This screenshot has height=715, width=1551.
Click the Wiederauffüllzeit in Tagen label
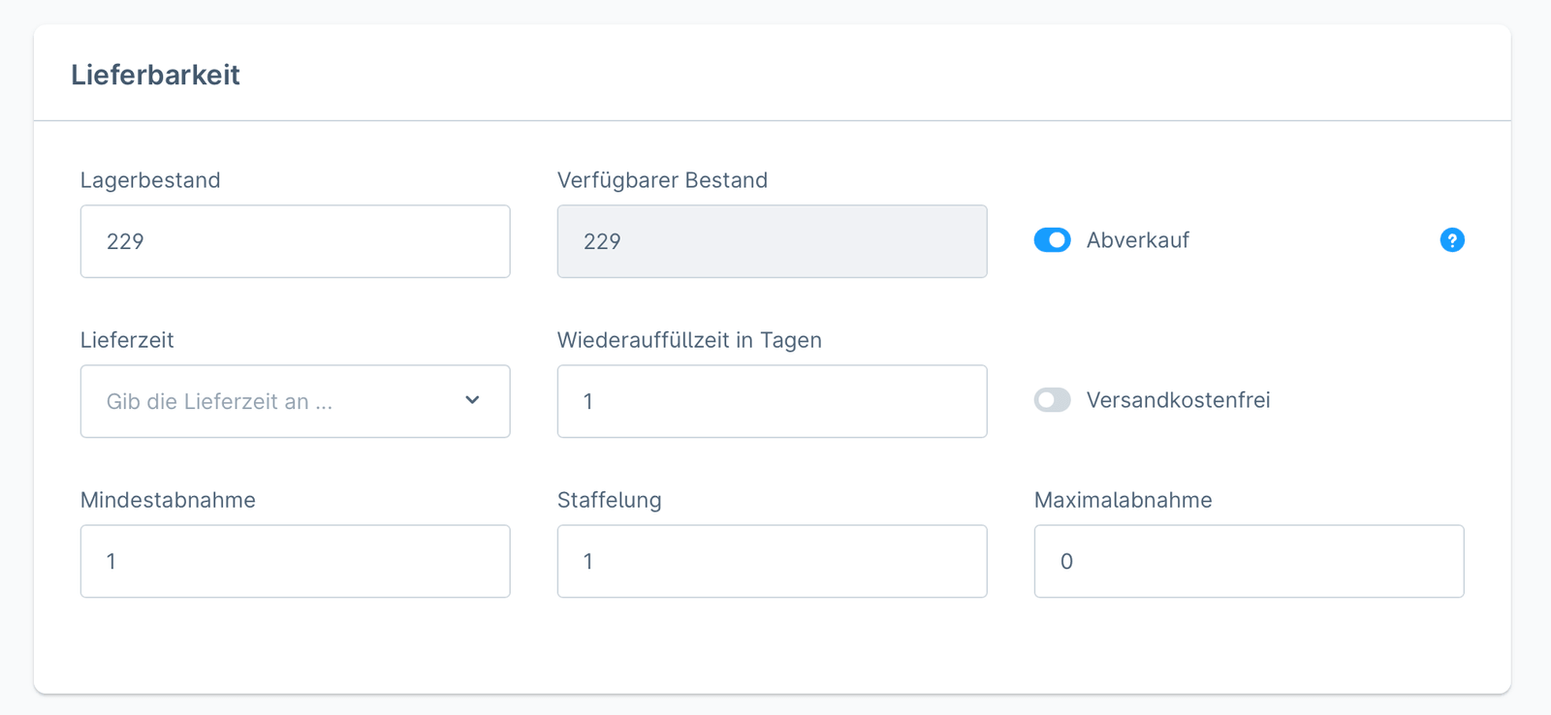coord(689,340)
